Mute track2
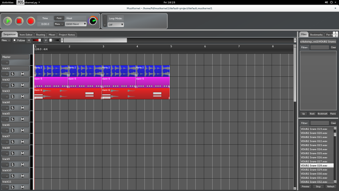Screen dimensions: 339x191 (22, 85)
